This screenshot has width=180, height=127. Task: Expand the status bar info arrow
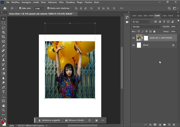pos(47,126)
